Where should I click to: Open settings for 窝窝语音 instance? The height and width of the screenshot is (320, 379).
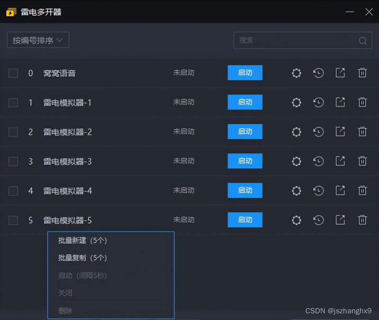(x=297, y=73)
